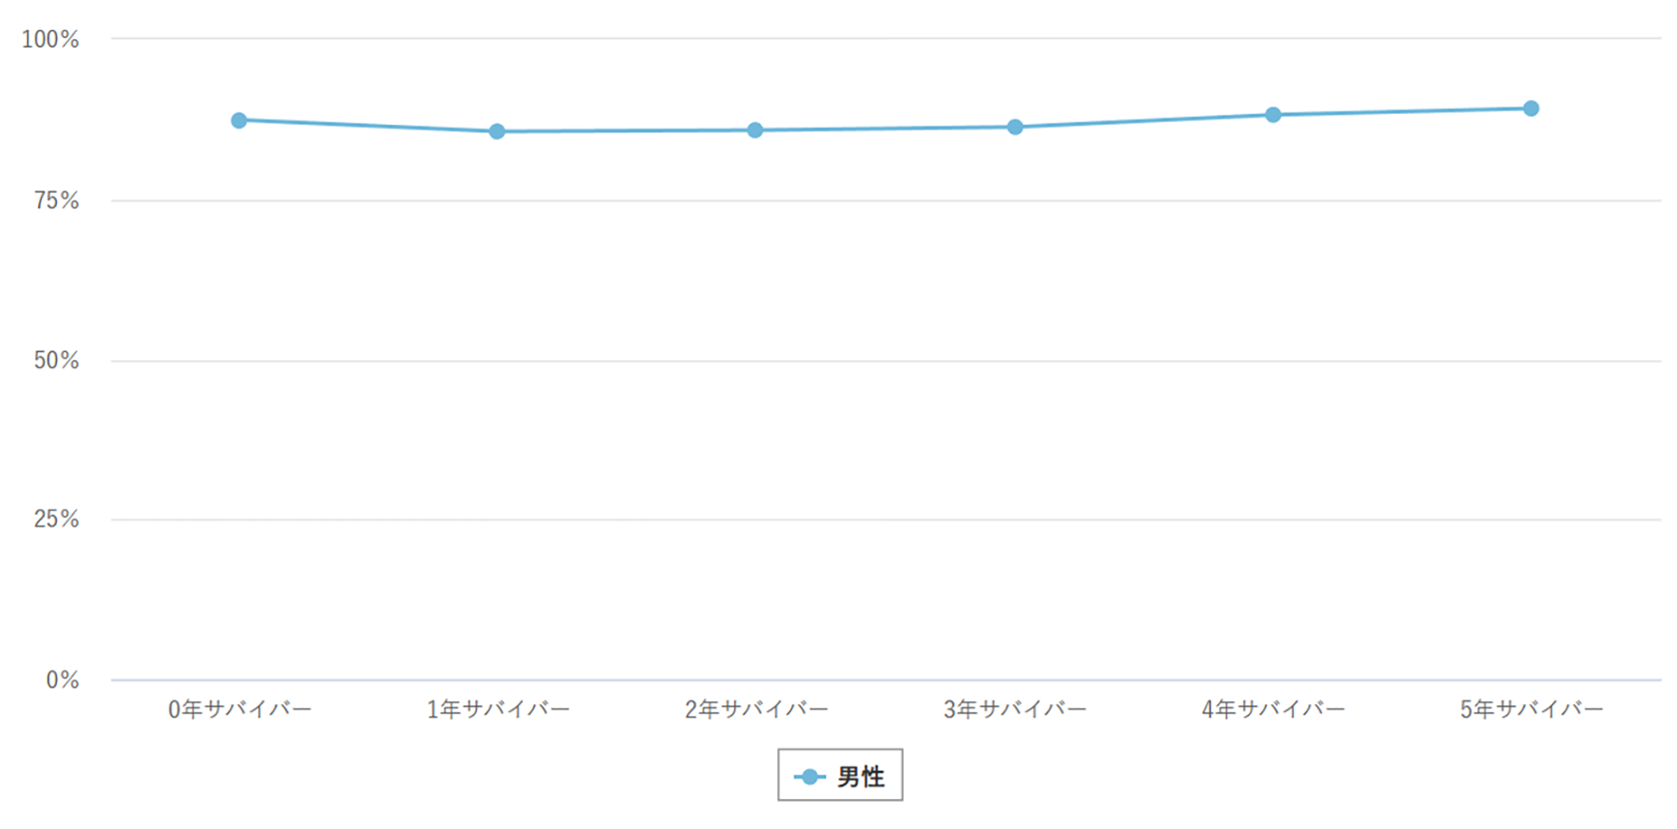Select the 50% y-axis label
The height and width of the screenshot is (829, 1677).
click(x=56, y=361)
